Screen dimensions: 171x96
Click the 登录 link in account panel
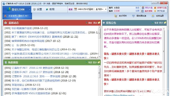pyautogui.click(x=138, y=8)
